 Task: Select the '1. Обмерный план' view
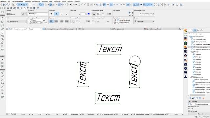pyautogui.click(x=200, y=39)
